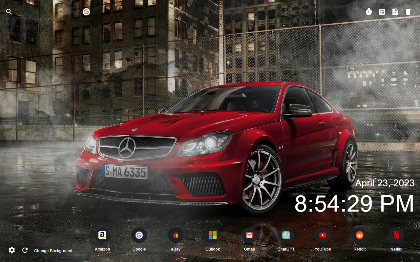Click the clock time display
This screenshot has width=420, height=262.
coord(354,203)
